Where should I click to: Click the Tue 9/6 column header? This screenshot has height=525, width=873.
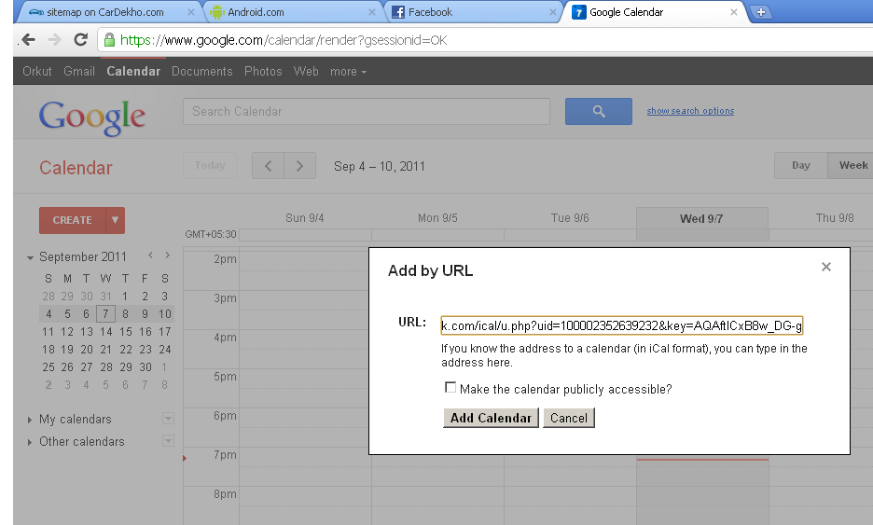point(570,218)
